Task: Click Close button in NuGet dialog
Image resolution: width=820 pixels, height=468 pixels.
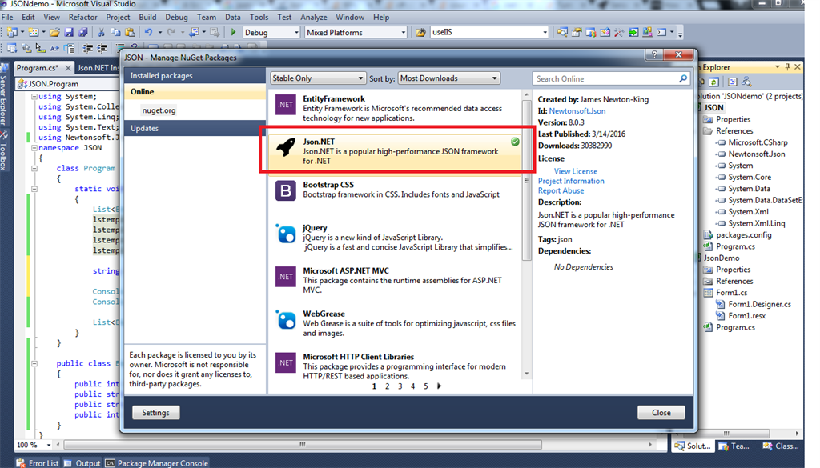Action: tap(661, 413)
